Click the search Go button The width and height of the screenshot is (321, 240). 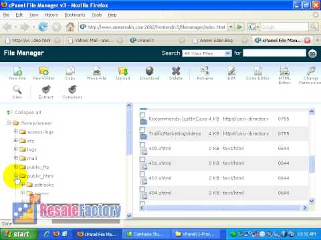312,53
